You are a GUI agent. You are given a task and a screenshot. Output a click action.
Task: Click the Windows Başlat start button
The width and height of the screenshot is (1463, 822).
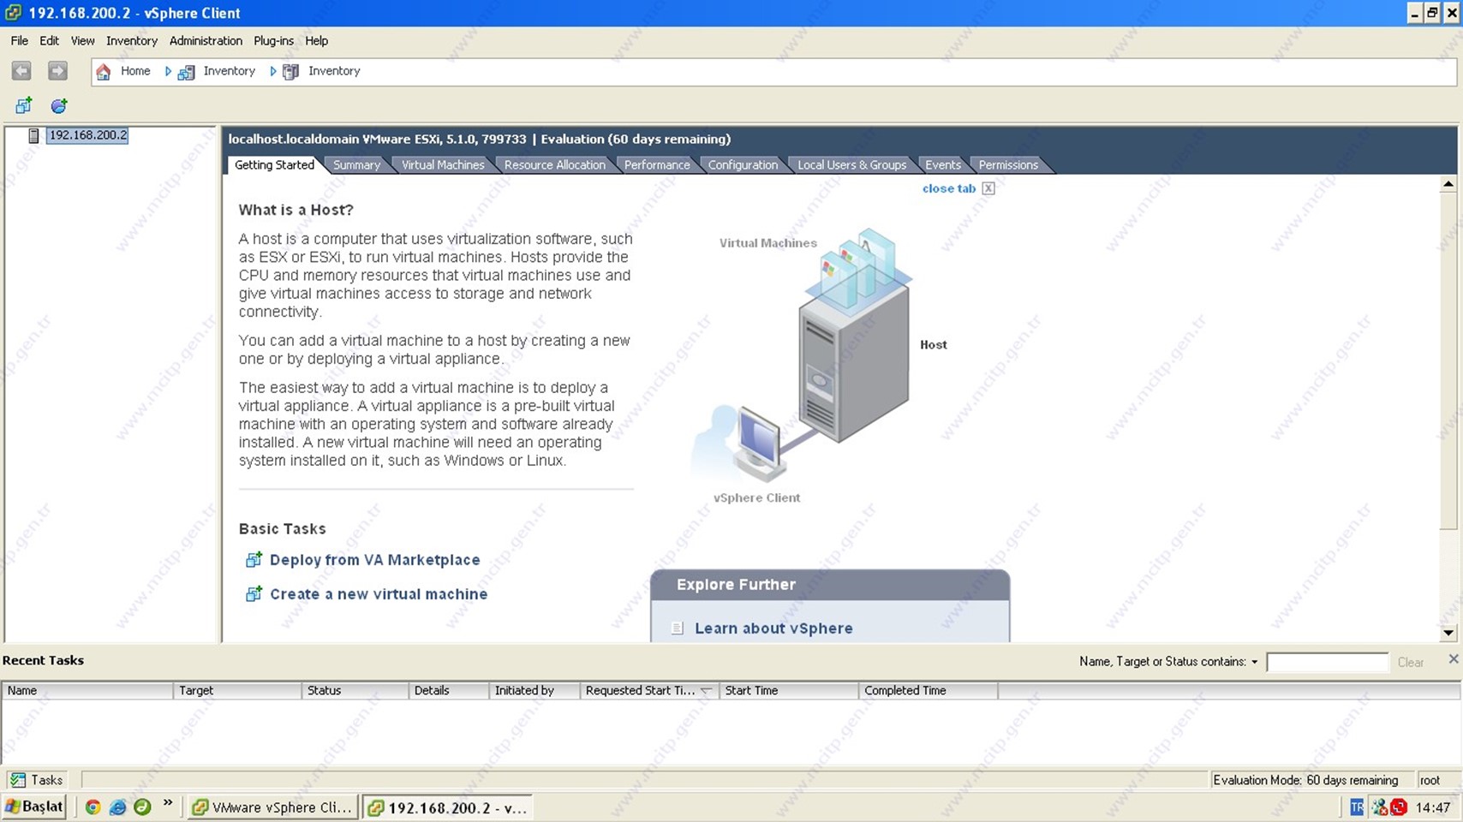pyautogui.click(x=34, y=807)
